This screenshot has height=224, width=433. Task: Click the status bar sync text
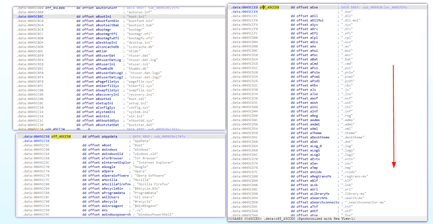(326, 219)
